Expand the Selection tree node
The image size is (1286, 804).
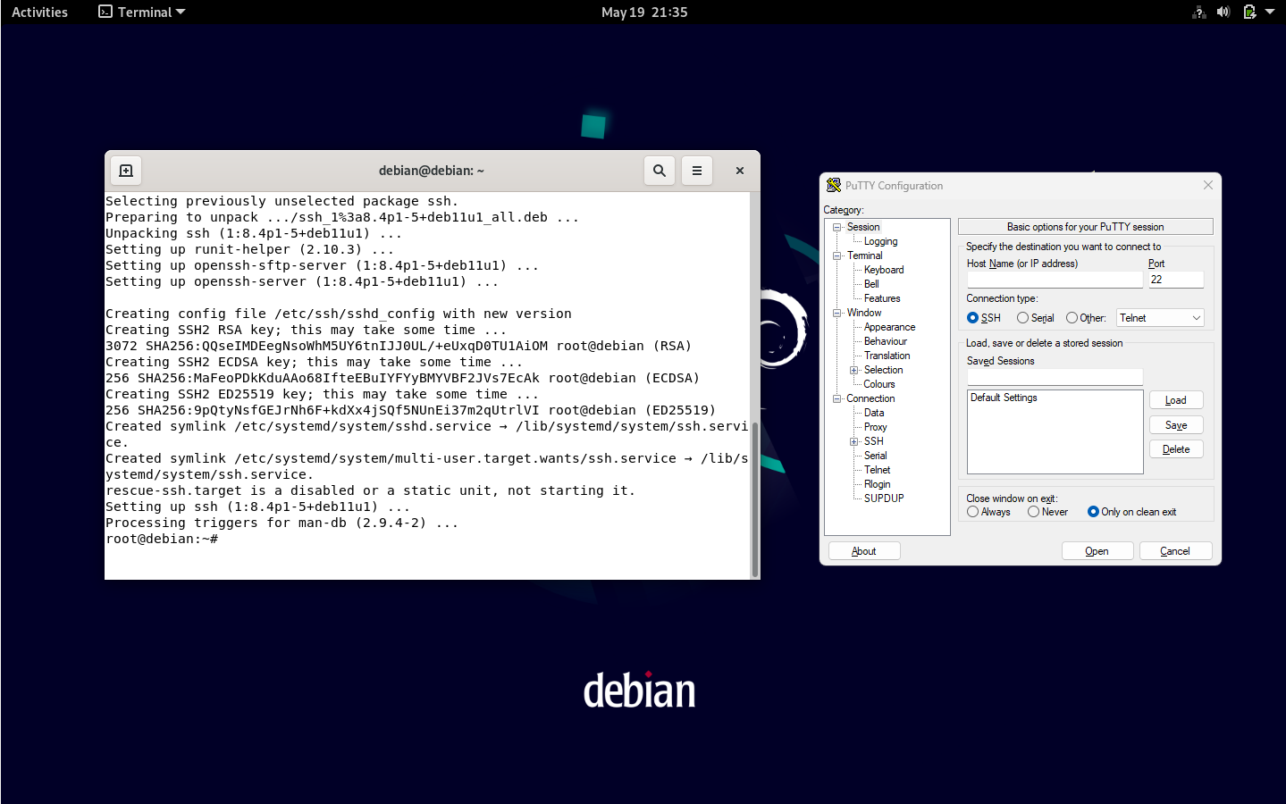[854, 370]
